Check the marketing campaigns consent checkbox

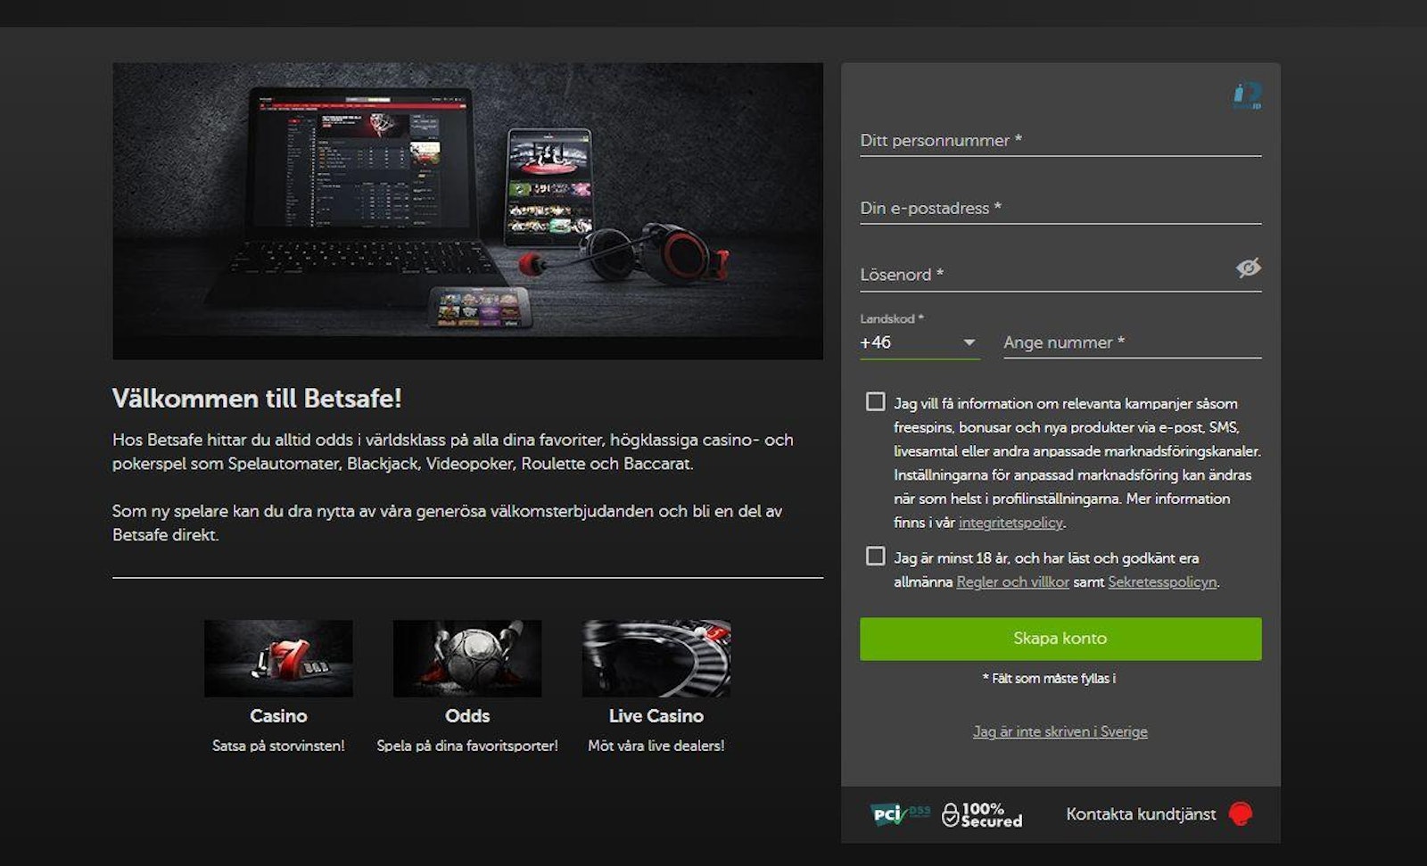[x=875, y=402]
